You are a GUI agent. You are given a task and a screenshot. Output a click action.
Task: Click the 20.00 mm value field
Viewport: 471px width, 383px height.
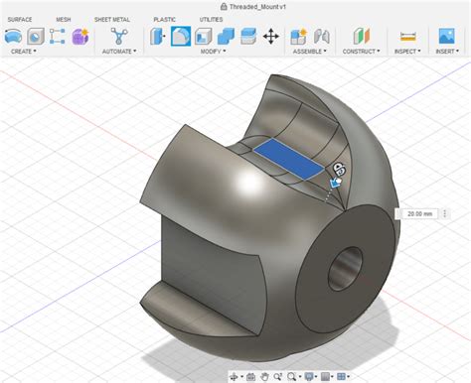419,214
